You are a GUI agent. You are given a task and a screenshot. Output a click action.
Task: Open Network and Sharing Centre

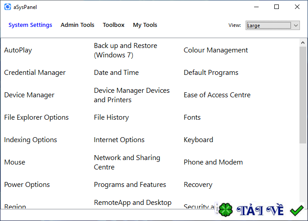click(x=127, y=162)
